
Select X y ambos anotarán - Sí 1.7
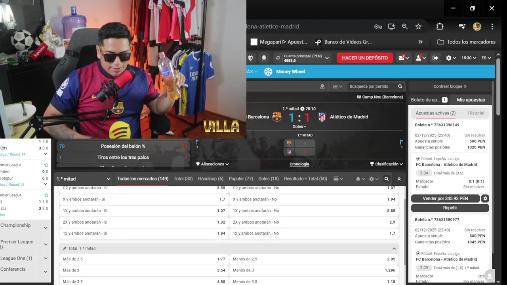pyautogui.click(x=144, y=199)
